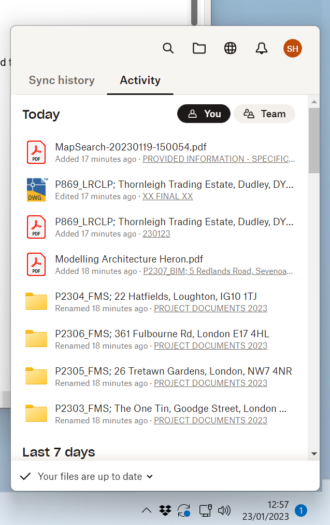
Task: Open P2305_FMS; 26 Tretawn Gardens entry
Action: point(174,371)
